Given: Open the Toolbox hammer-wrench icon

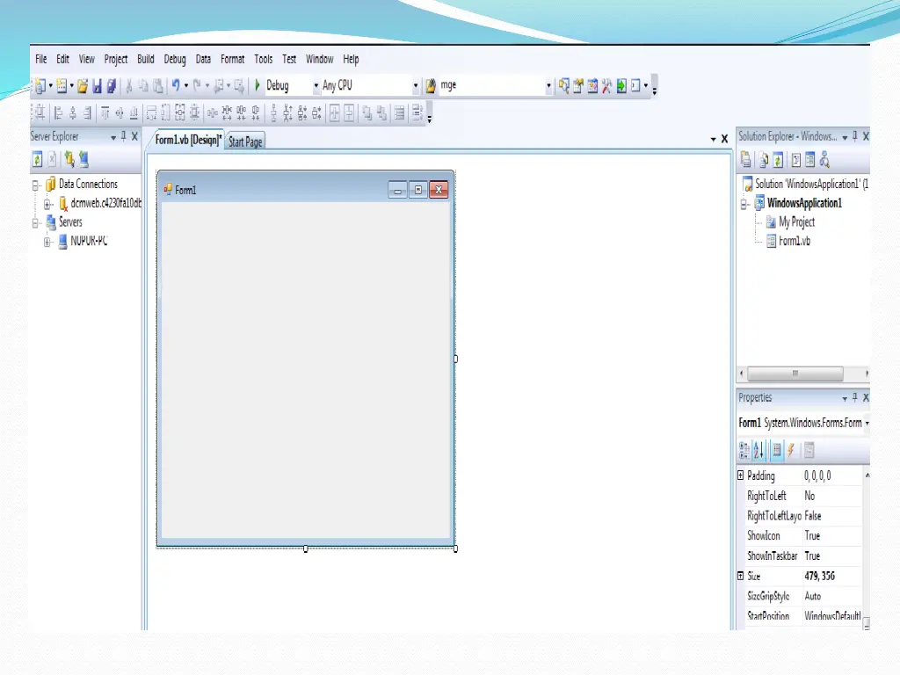Looking at the screenshot, I should click(606, 86).
